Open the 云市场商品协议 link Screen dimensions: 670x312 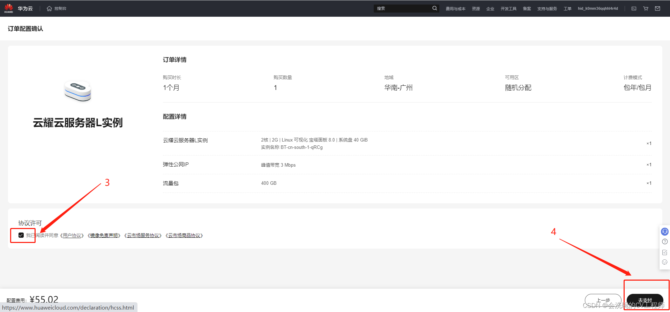pyautogui.click(x=184, y=236)
